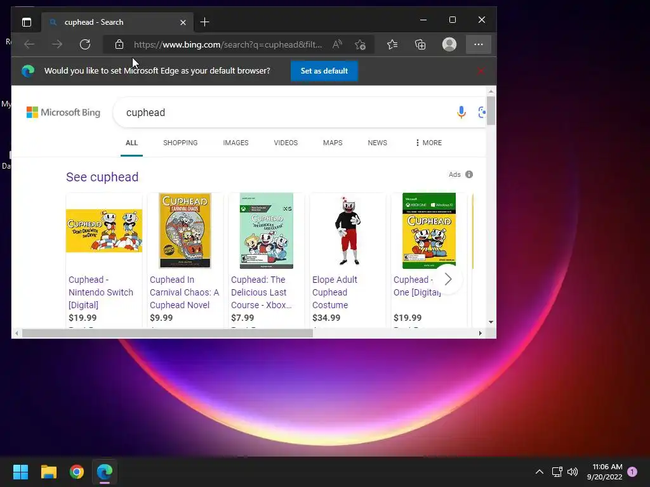The height and width of the screenshot is (487, 650).
Task: Click the horizontal scrollbar thumb
Action: click(168, 334)
